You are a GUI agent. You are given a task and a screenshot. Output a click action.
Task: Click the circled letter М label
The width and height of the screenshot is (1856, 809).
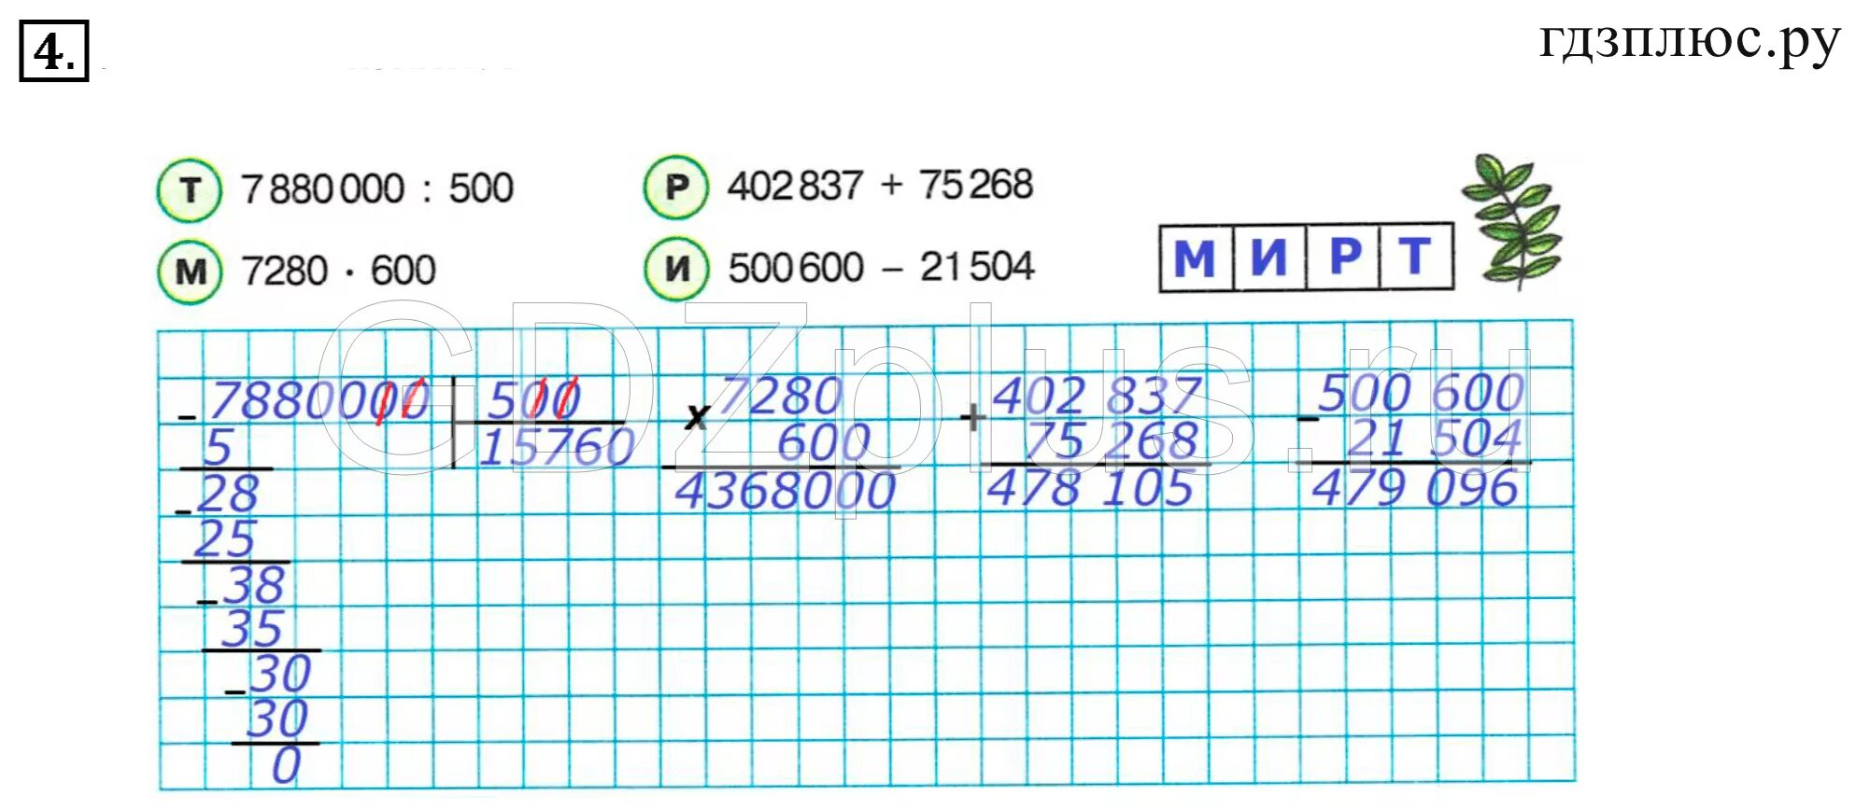(190, 272)
